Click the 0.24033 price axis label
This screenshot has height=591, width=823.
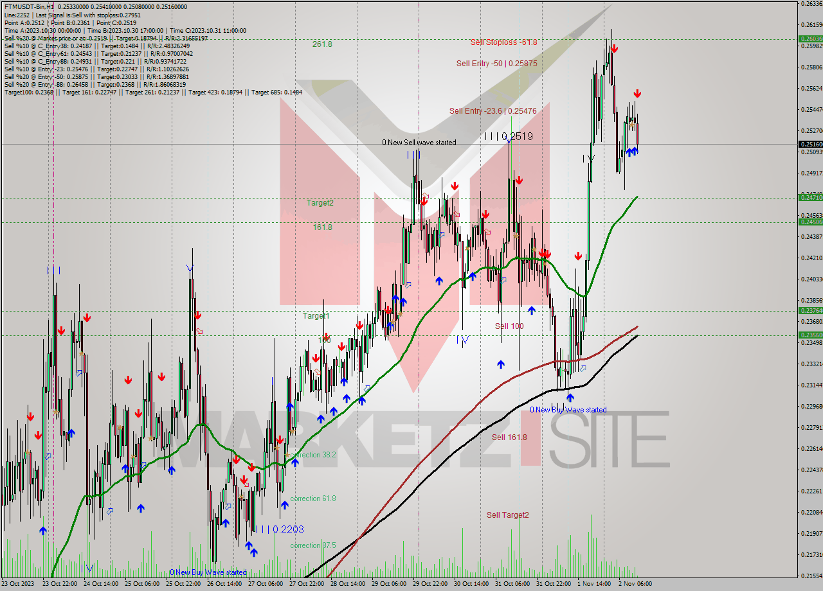[811, 279]
